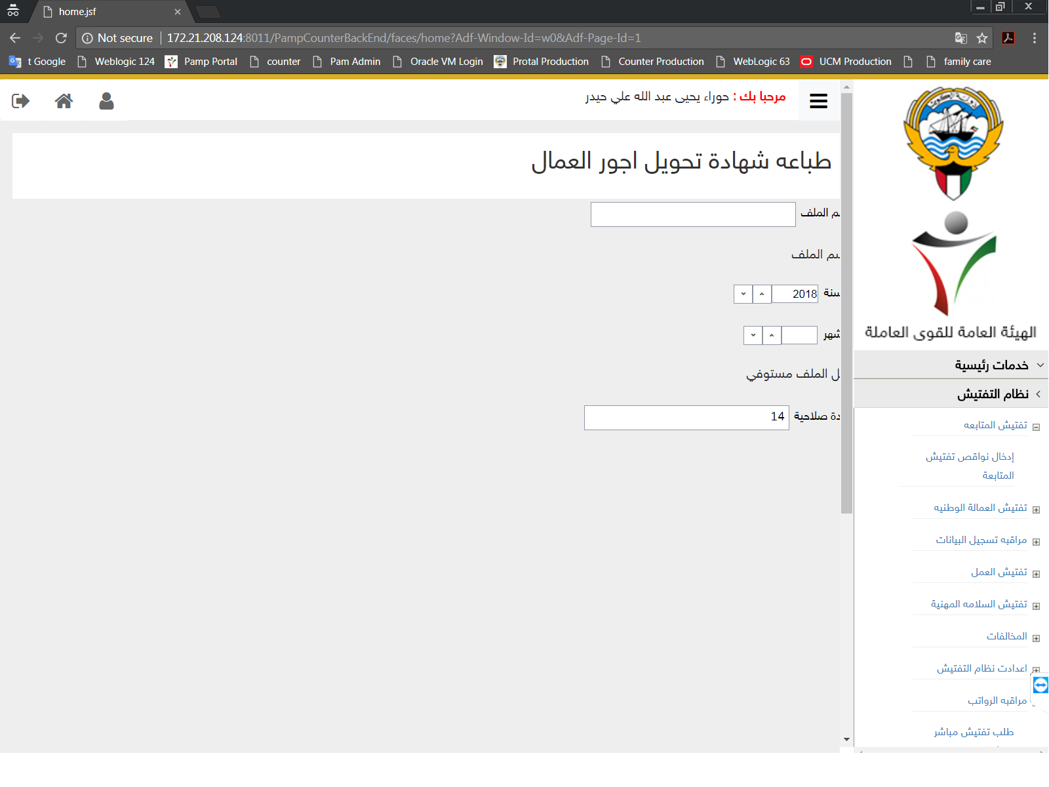Viewport: 1049px width, 787px height.
Task: Click the empty month input field
Action: coord(799,335)
